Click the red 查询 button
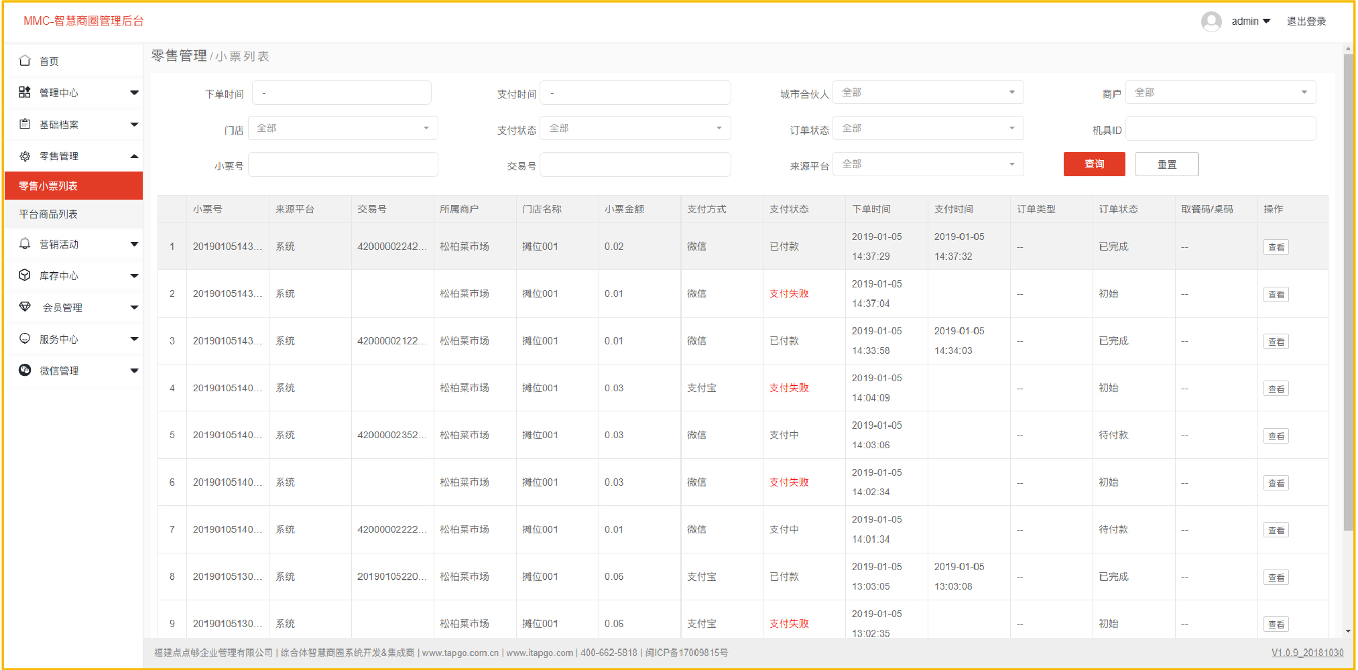Image resolution: width=1358 pixels, height=670 pixels. click(1094, 164)
